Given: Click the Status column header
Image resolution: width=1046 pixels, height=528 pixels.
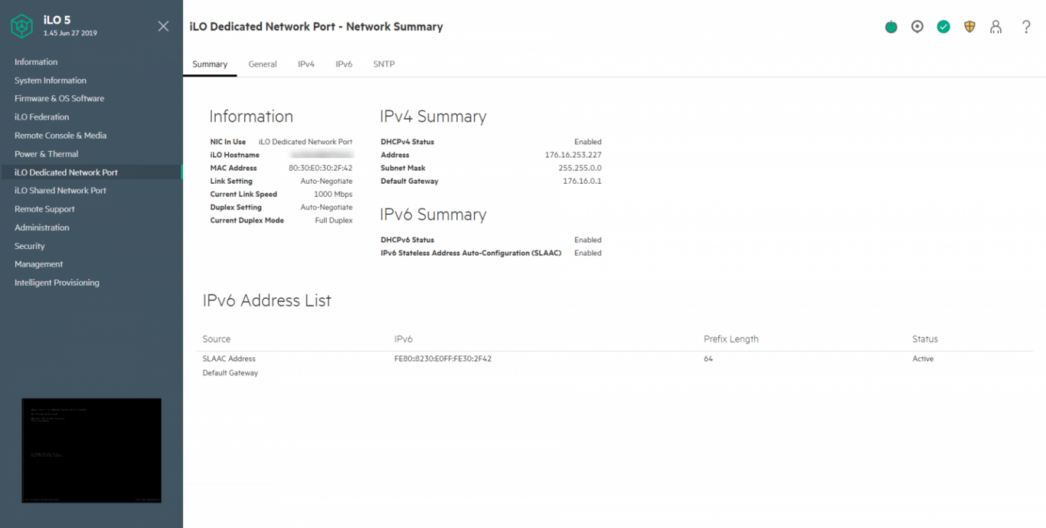Looking at the screenshot, I should click(925, 339).
